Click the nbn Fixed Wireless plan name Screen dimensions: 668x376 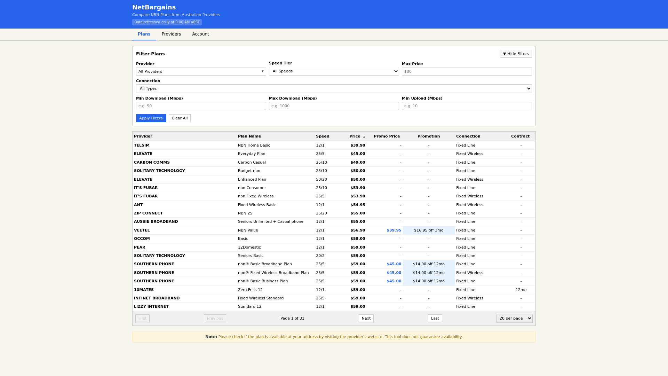256,196
